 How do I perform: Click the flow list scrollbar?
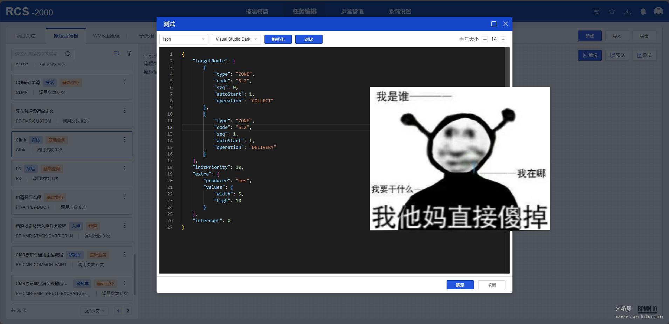point(135,275)
